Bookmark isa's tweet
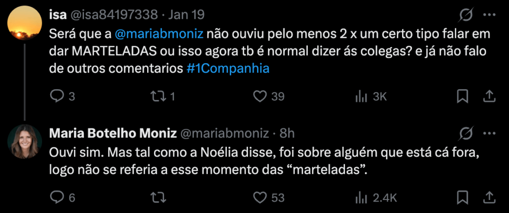 462,96
